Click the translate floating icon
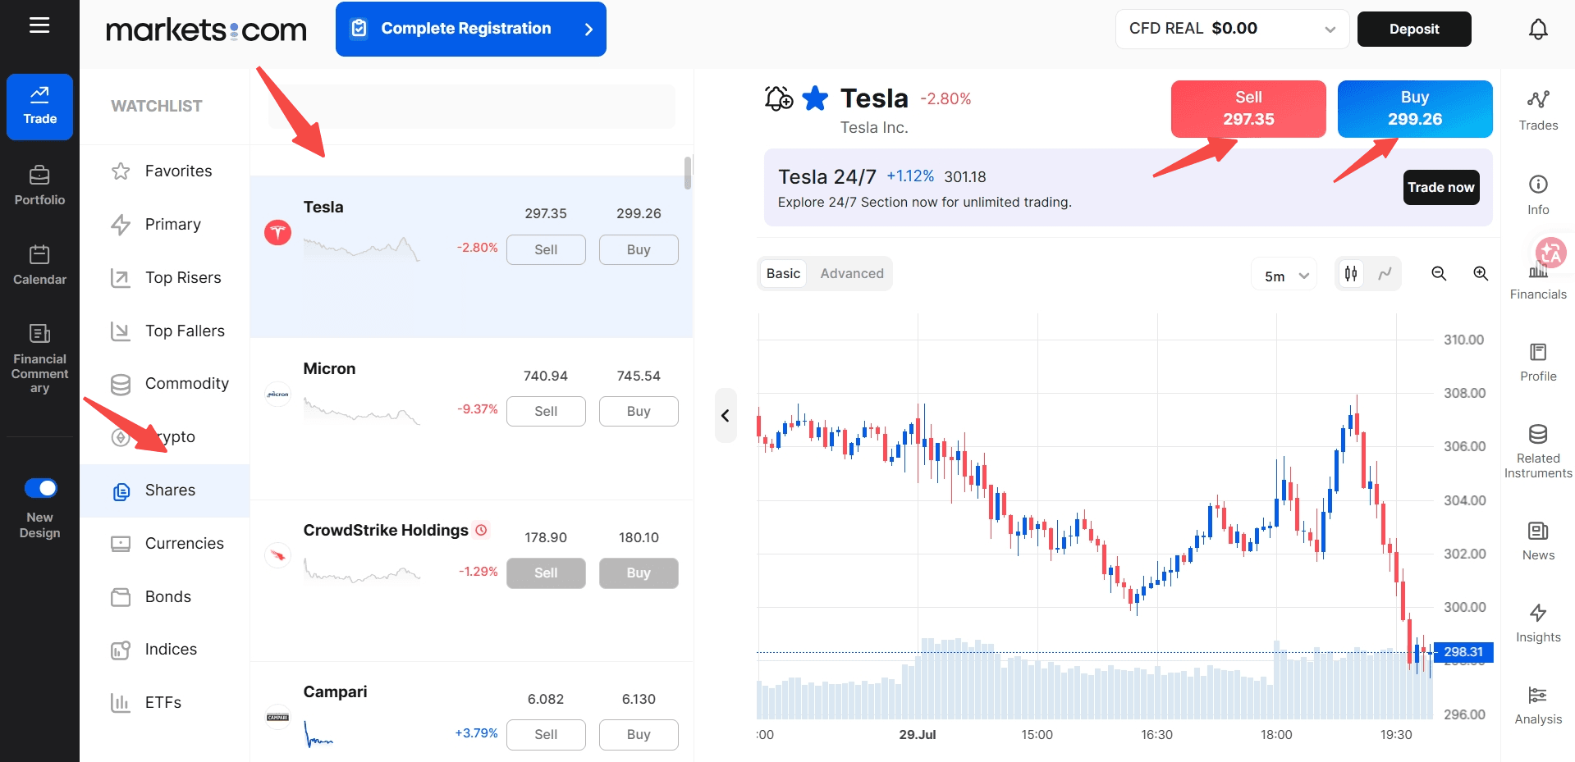Viewport: 1575px width, 762px height. point(1550,253)
